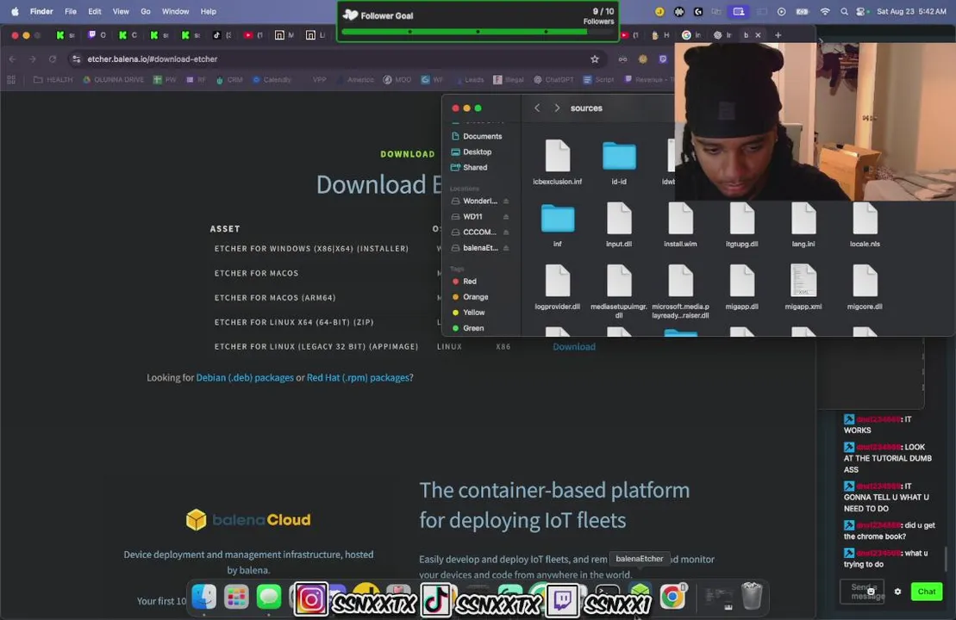956x620 pixels.
Task: Select the Red tag in Finder sidebar
Action: point(464,282)
